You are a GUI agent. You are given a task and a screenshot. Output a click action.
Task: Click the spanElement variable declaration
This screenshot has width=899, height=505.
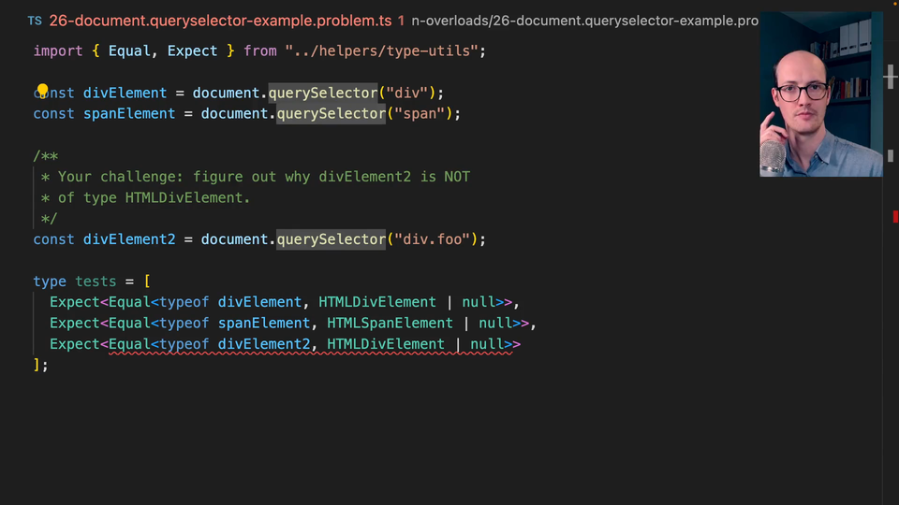[x=129, y=113]
